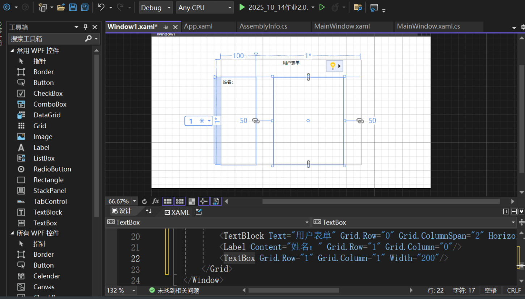
Task: Toggle artboard background checkerboard button
Action: coord(192,201)
